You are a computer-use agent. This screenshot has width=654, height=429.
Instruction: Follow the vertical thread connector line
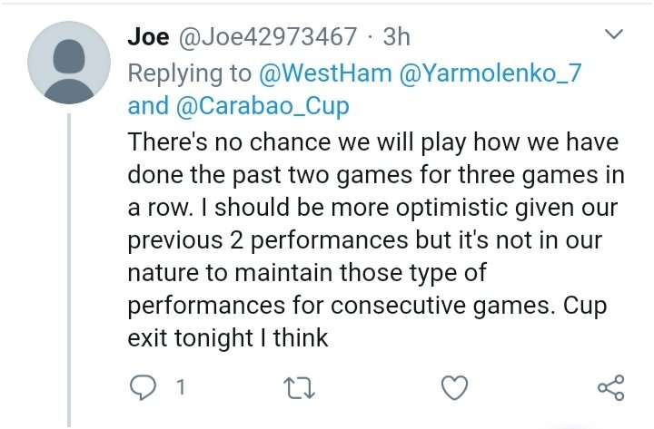tap(69, 270)
